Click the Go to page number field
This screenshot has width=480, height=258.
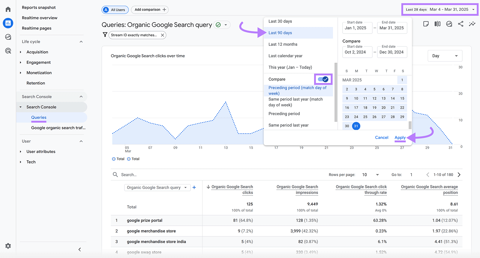(x=411, y=175)
